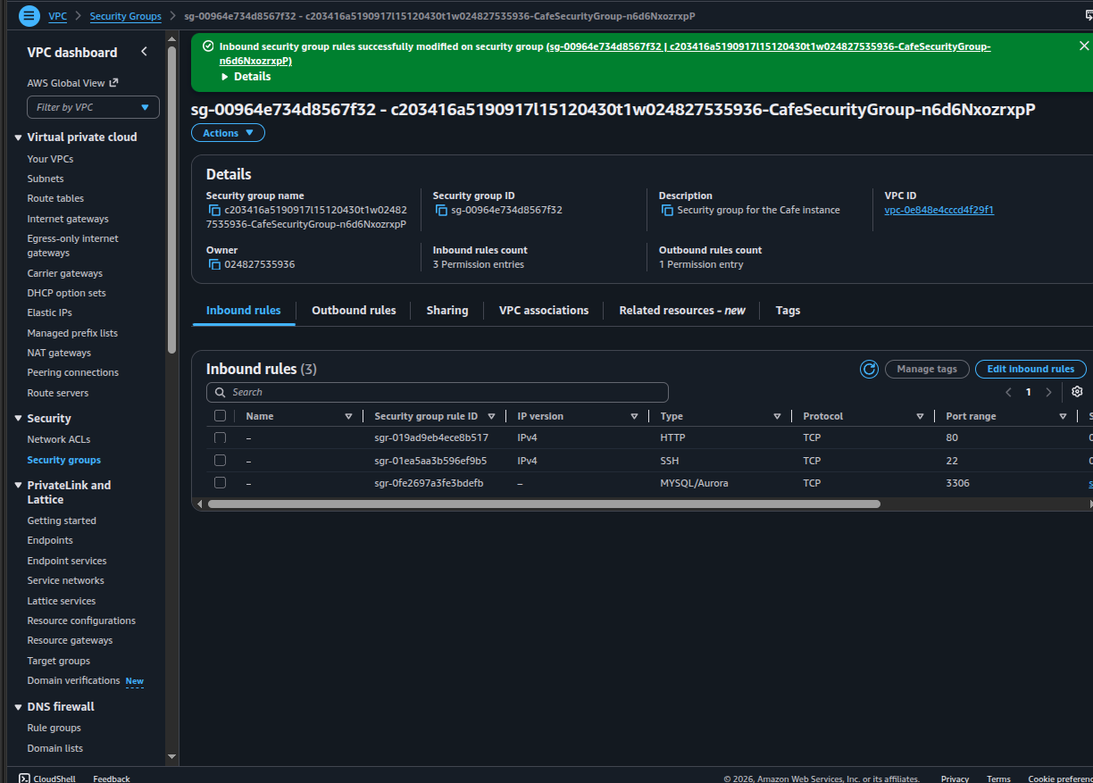Click the Feedback footer link

(112, 779)
